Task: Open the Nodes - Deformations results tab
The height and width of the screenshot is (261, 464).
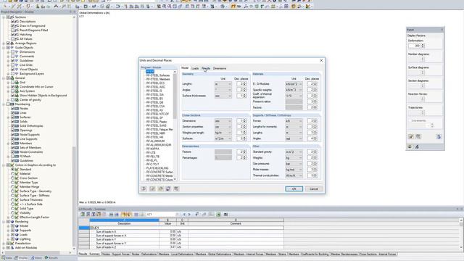Action: coord(144,254)
